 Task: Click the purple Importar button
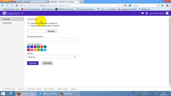[x=33, y=63]
